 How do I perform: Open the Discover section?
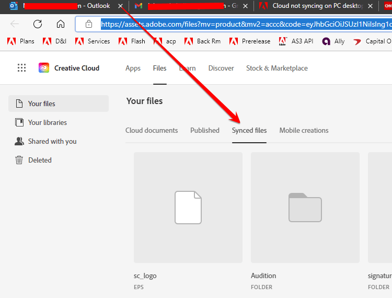pyautogui.click(x=221, y=68)
